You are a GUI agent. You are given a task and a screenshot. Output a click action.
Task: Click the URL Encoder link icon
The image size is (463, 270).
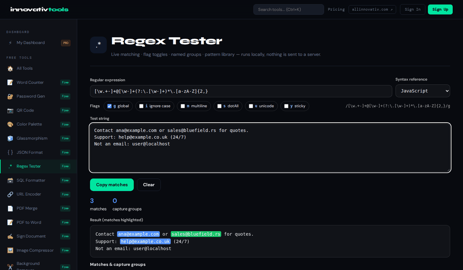10,194
